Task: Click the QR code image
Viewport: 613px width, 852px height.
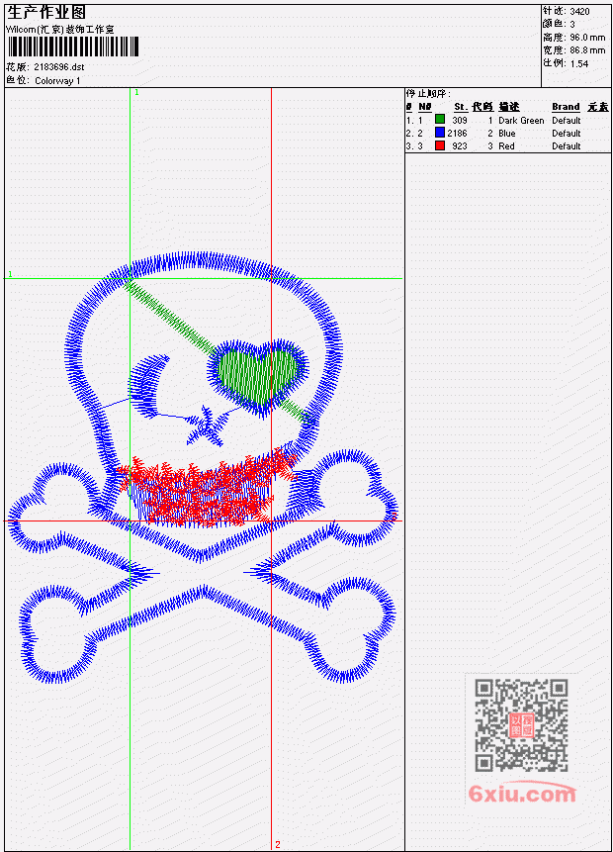Action: (x=521, y=723)
